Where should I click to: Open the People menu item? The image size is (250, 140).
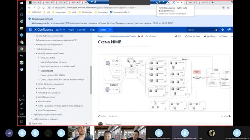coord(71,30)
